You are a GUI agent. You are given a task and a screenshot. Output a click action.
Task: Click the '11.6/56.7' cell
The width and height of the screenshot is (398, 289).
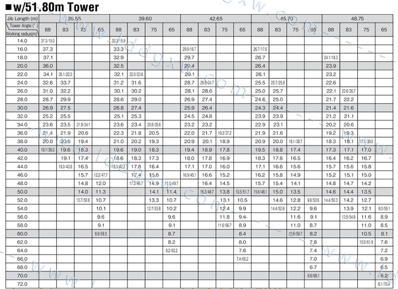tap(225, 225)
